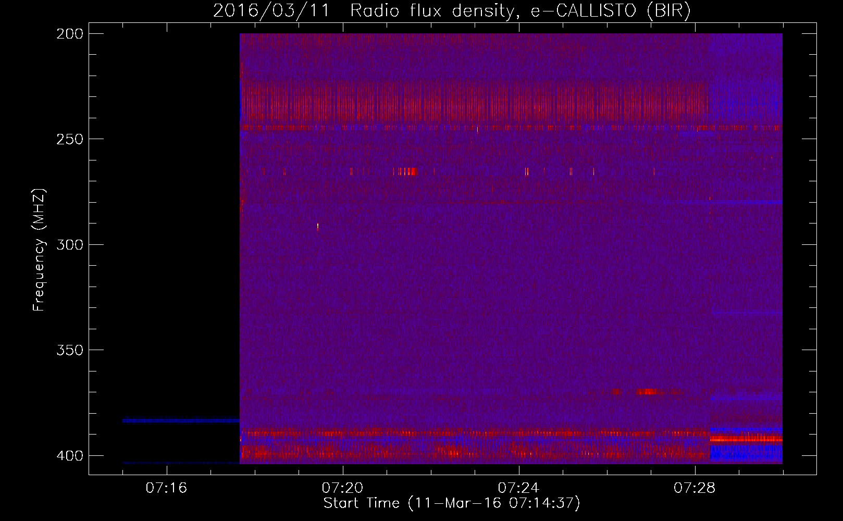The image size is (843, 521).
Task: Click the 07:28 time tick label
Action: click(695, 488)
